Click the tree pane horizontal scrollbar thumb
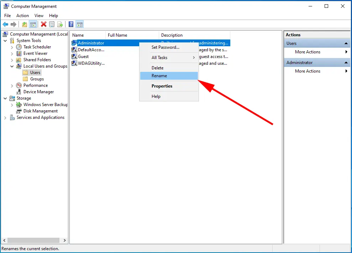The image size is (352, 253). tap(33, 240)
